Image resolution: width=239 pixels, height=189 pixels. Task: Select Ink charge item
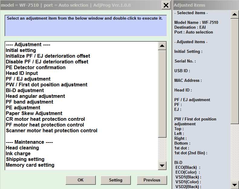click(x=18, y=153)
